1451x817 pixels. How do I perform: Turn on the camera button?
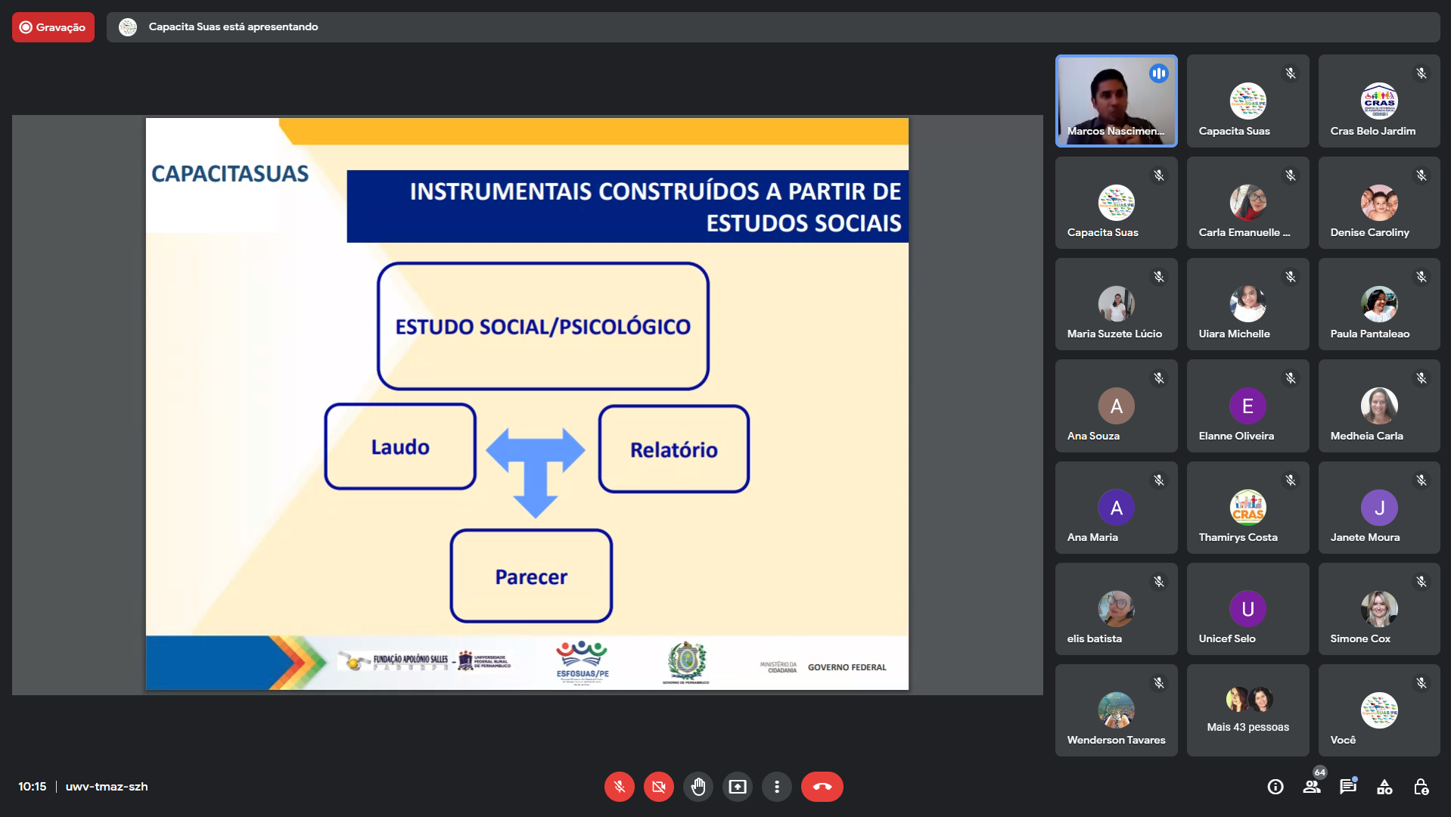pos(658,787)
